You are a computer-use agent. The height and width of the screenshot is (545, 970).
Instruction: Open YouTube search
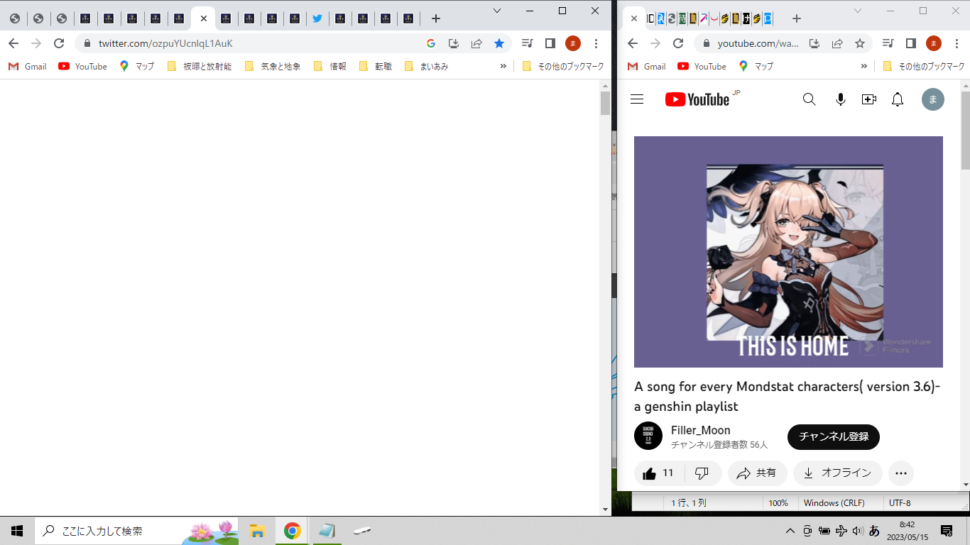(809, 99)
